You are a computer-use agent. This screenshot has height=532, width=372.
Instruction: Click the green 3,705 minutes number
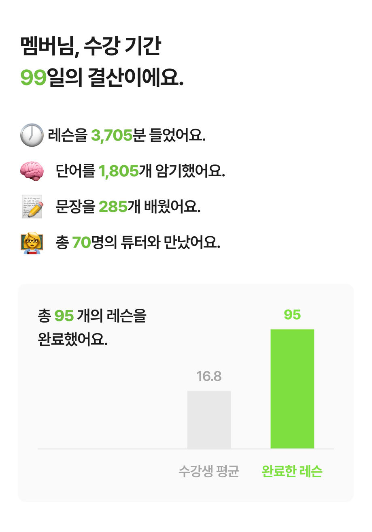(112, 136)
